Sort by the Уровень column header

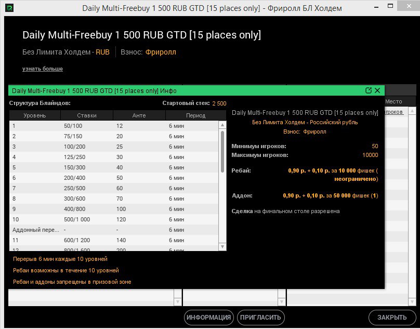coord(34,115)
